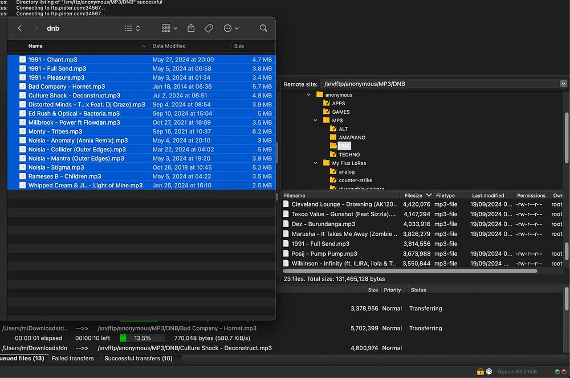Click the Finder back arrow
570x378 pixels.
coord(20,28)
